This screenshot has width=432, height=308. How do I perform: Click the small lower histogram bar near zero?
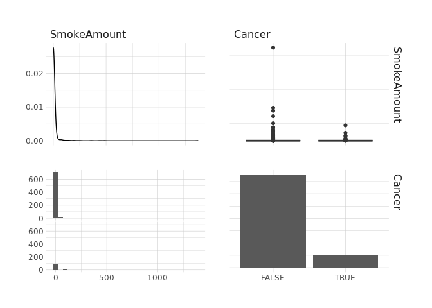[55, 266]
